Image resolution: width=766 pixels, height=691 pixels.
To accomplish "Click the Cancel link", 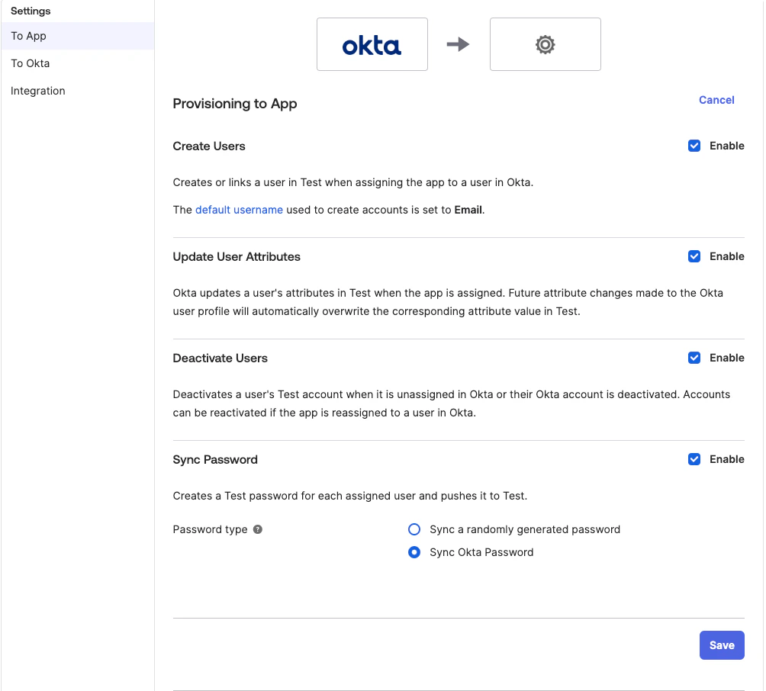I will (716, 99).
